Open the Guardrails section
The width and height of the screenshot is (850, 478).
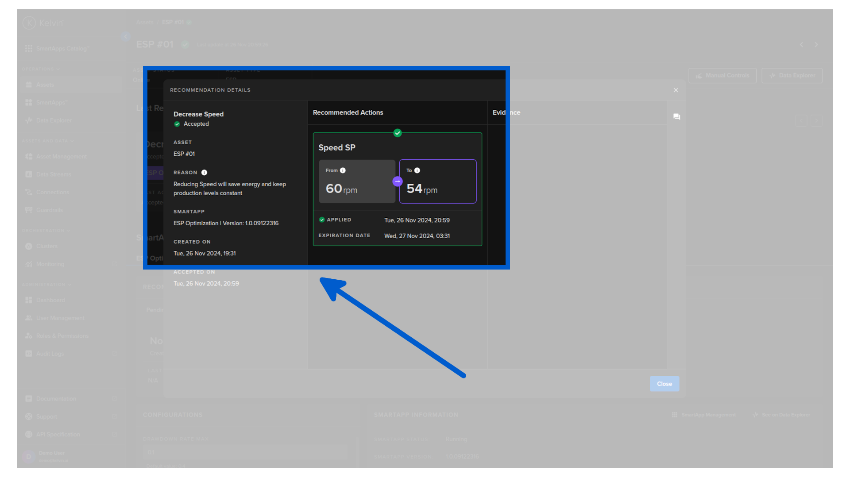tap(49, 210)
